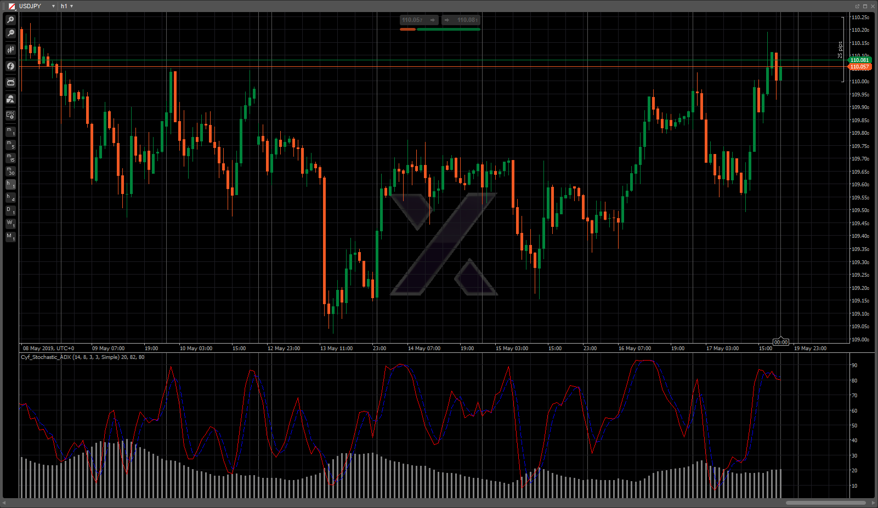Switch to m30 timeframe
This screenshot has width=878, height=508.
tap(10, 171)
